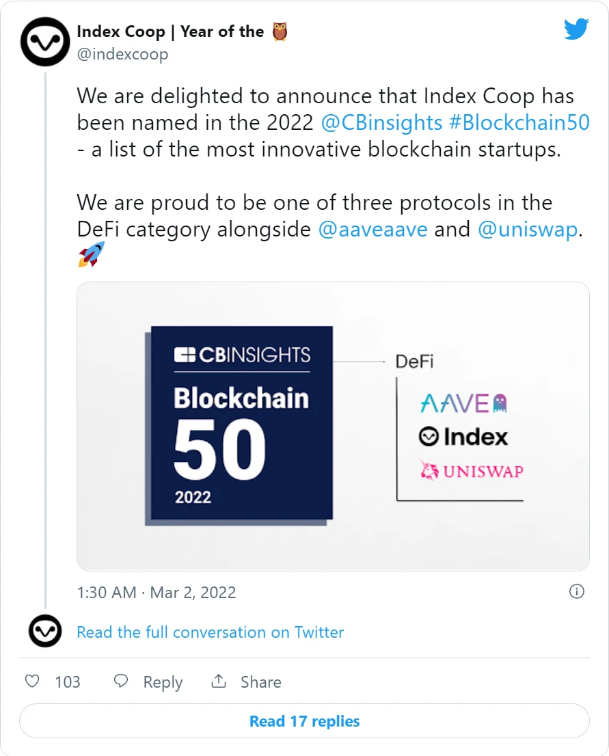The height and width of the screenshot is (756, 609).
Task: Open the 1:30 AM Mar 2, 2022 timestamp
Action: tap(157, 592)
